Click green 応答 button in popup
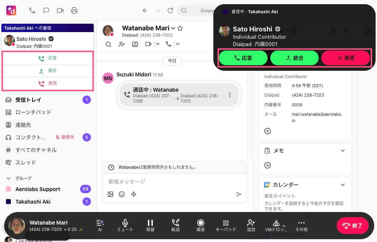This screenshot has height=242, width=377. pyautogui.click(x=243, y=58)
